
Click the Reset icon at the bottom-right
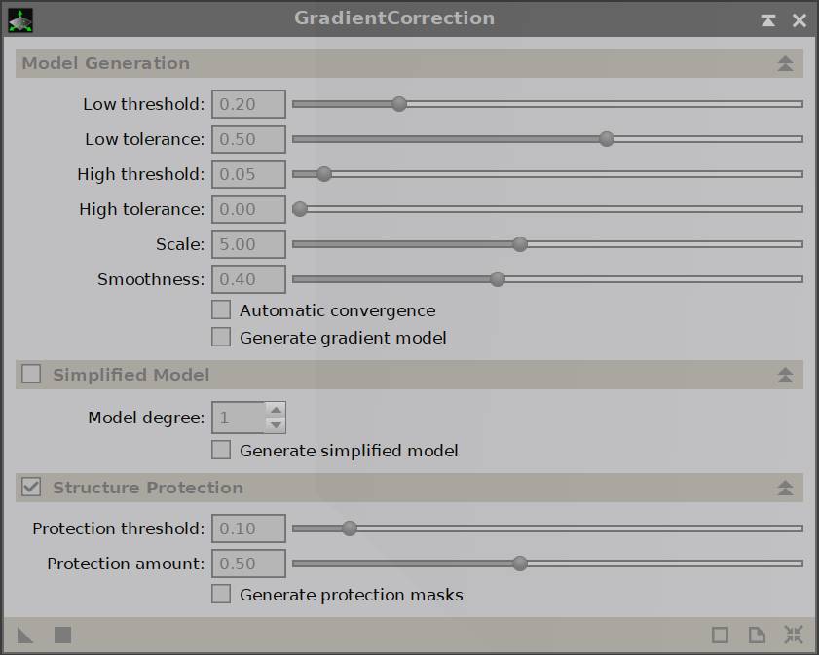[x=794, y=636]
